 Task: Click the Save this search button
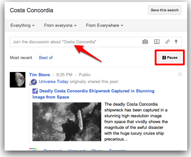165,10
